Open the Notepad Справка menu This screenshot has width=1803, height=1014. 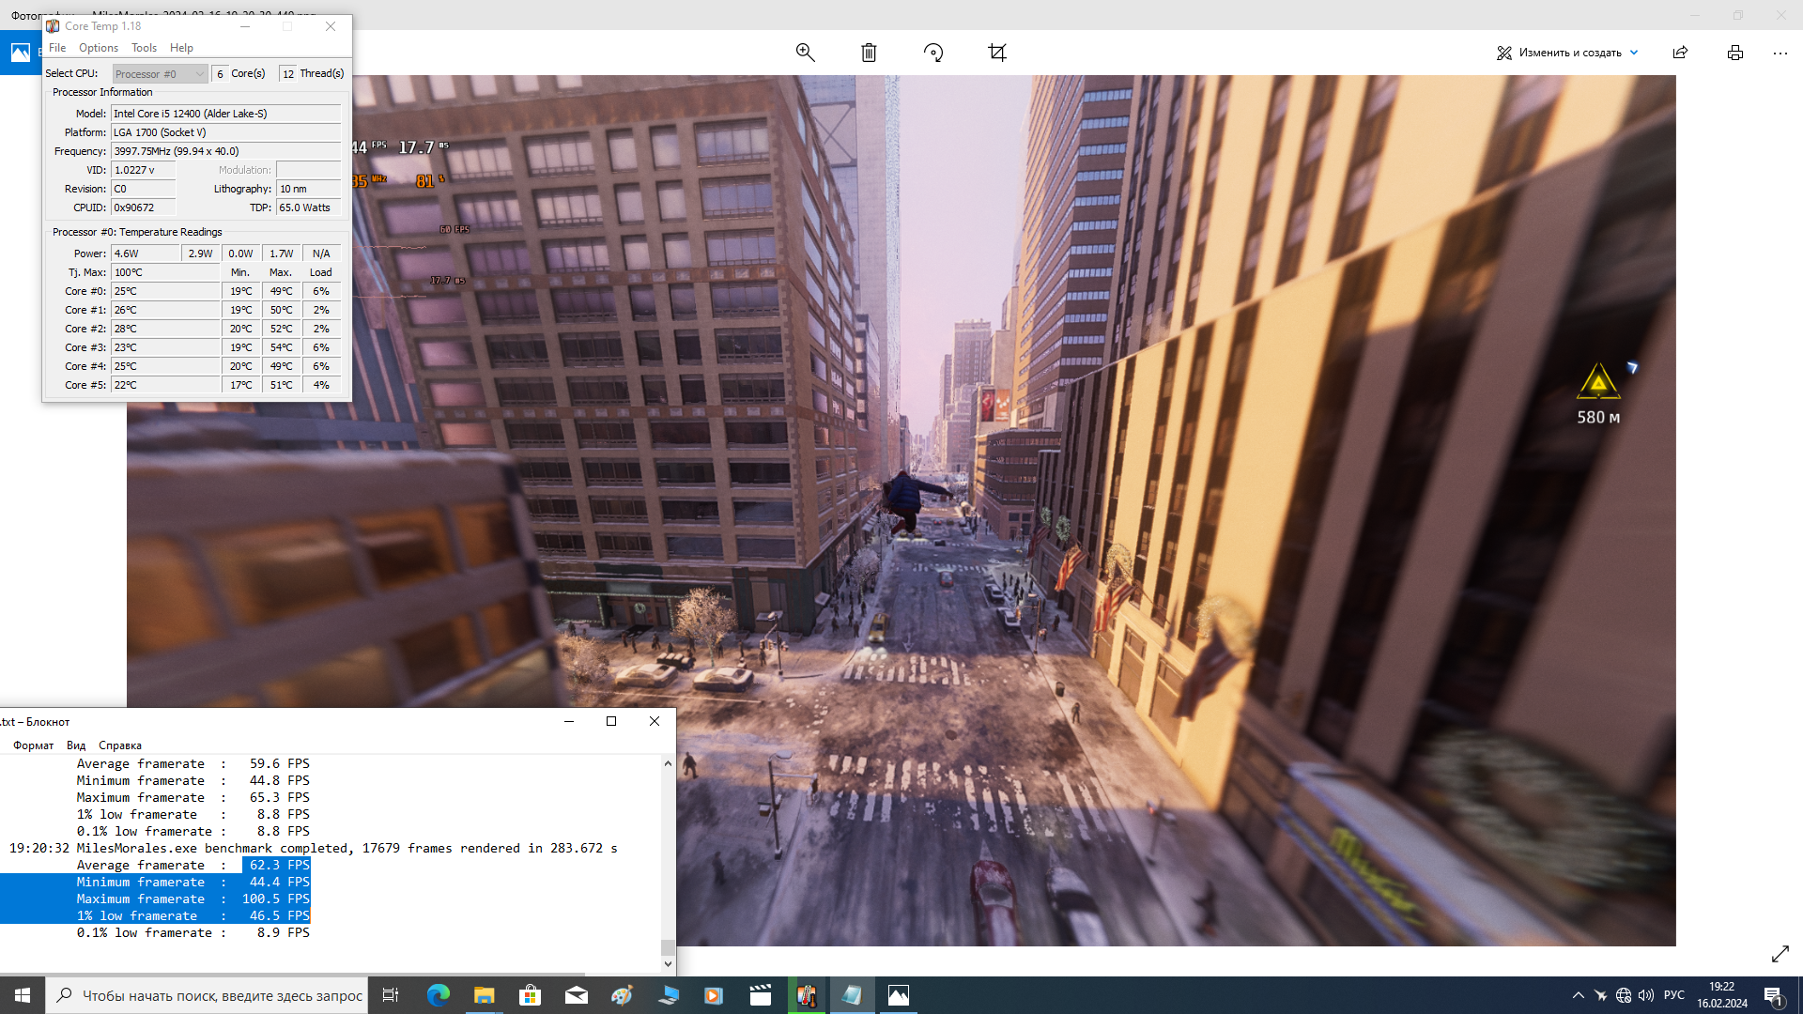(120, 745)
